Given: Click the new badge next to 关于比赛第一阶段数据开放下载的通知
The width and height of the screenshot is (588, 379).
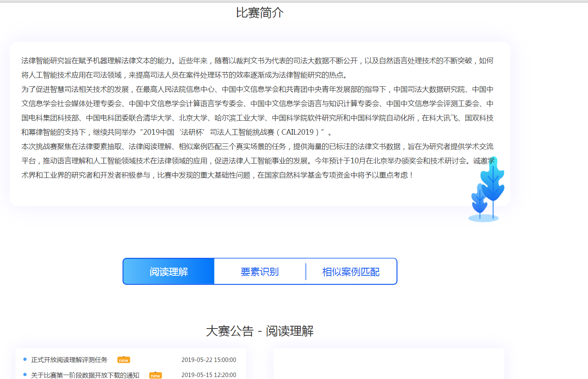Looking at the screenshot, I should click(155, 375).
